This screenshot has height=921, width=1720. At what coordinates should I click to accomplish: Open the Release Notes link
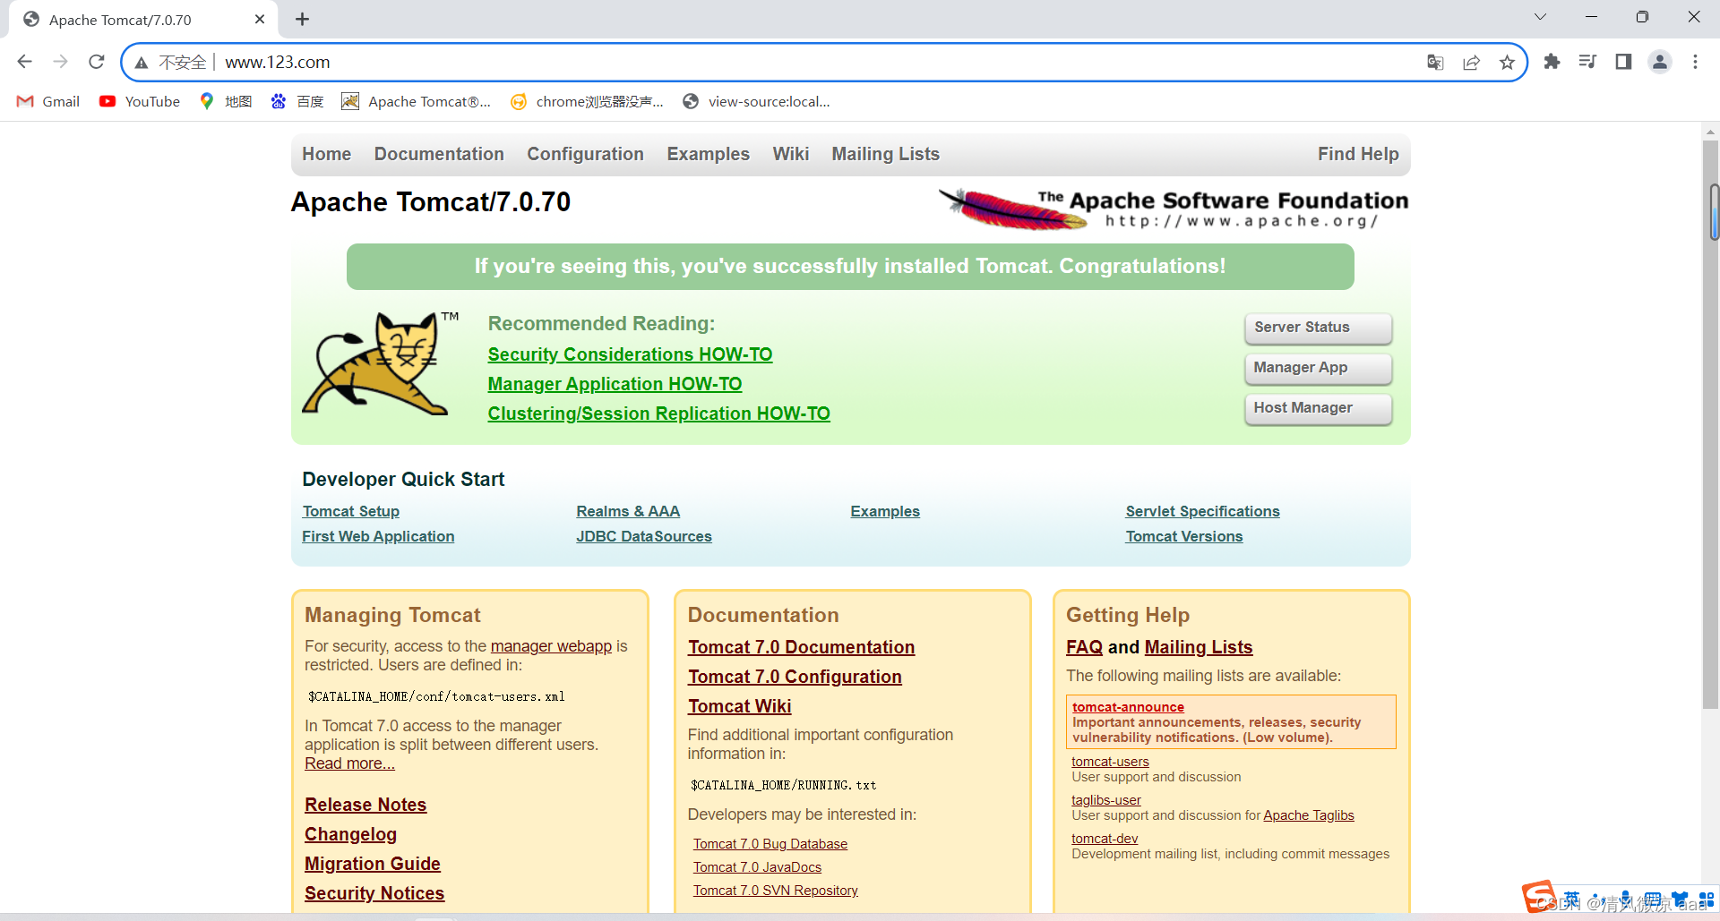pyautogui.click(x=365, y=805)
